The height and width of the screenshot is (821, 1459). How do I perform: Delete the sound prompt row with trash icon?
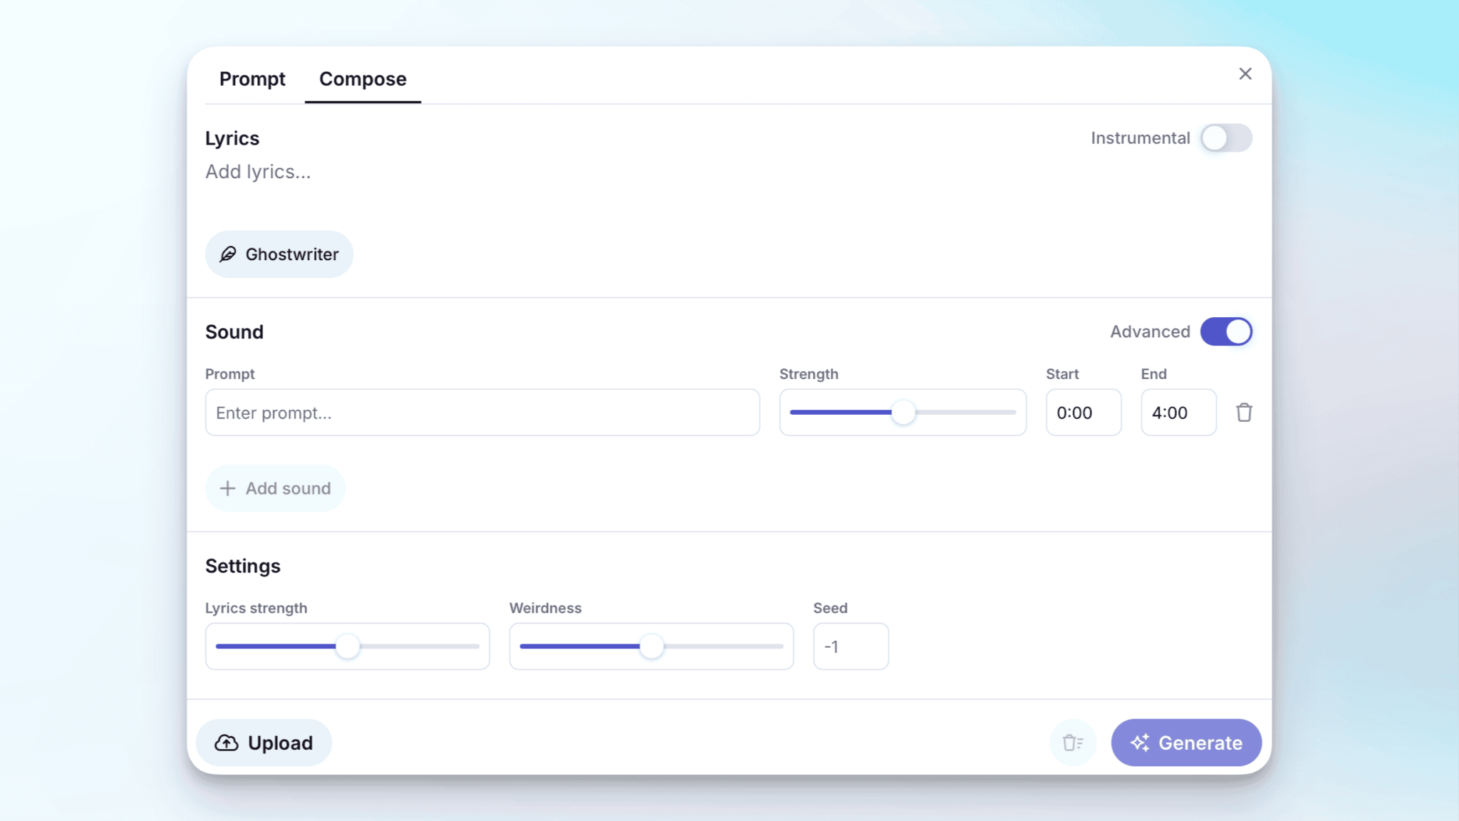coord(1244,413)
